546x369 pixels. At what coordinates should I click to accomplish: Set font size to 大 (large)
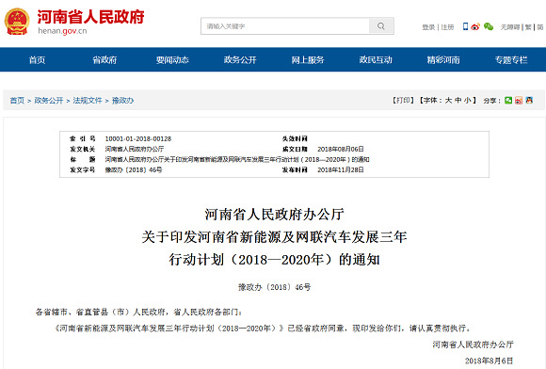tap(448, 101)
